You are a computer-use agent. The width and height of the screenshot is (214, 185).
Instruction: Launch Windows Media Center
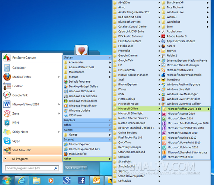pyautogui.click(x=87, y=101)
